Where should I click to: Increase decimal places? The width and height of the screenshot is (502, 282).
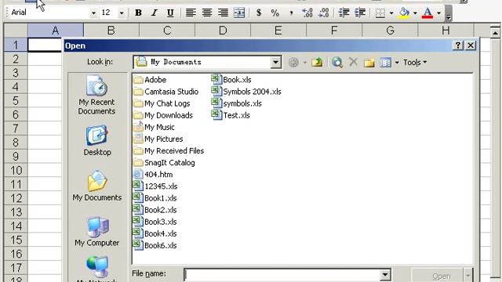point(307,13)
